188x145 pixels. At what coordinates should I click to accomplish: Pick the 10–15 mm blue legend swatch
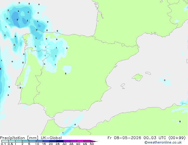[39, 141]
